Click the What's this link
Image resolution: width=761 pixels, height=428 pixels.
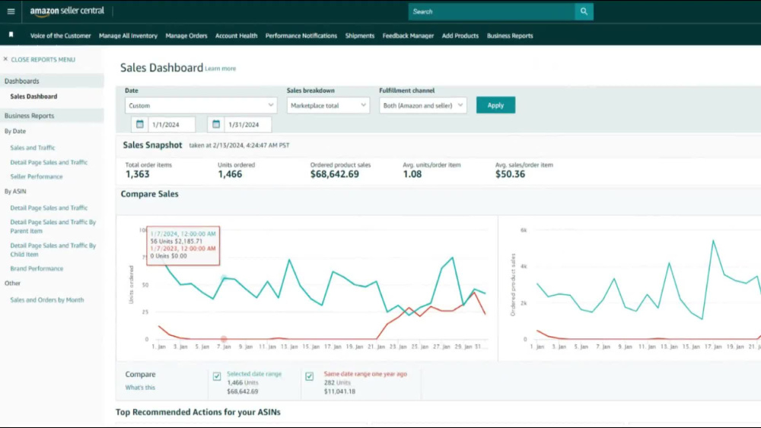click(140, 387)
